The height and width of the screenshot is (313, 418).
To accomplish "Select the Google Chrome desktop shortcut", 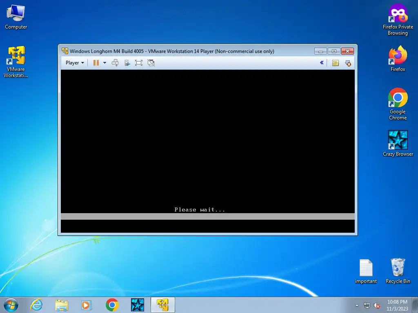I will 398,104.
